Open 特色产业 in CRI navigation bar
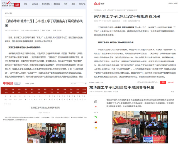 [x=82, y=4]
